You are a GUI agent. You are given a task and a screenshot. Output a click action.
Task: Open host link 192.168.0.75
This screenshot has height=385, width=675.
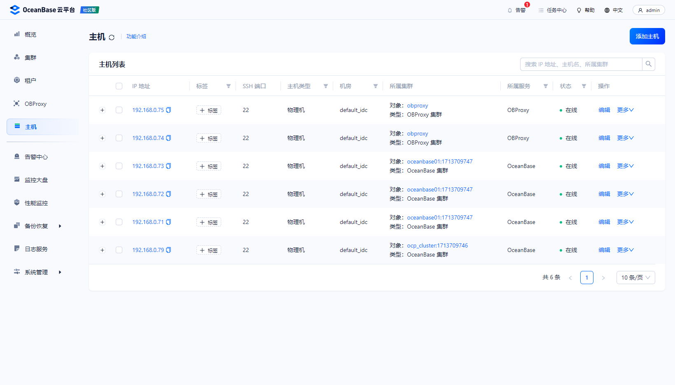coord(148,110)
